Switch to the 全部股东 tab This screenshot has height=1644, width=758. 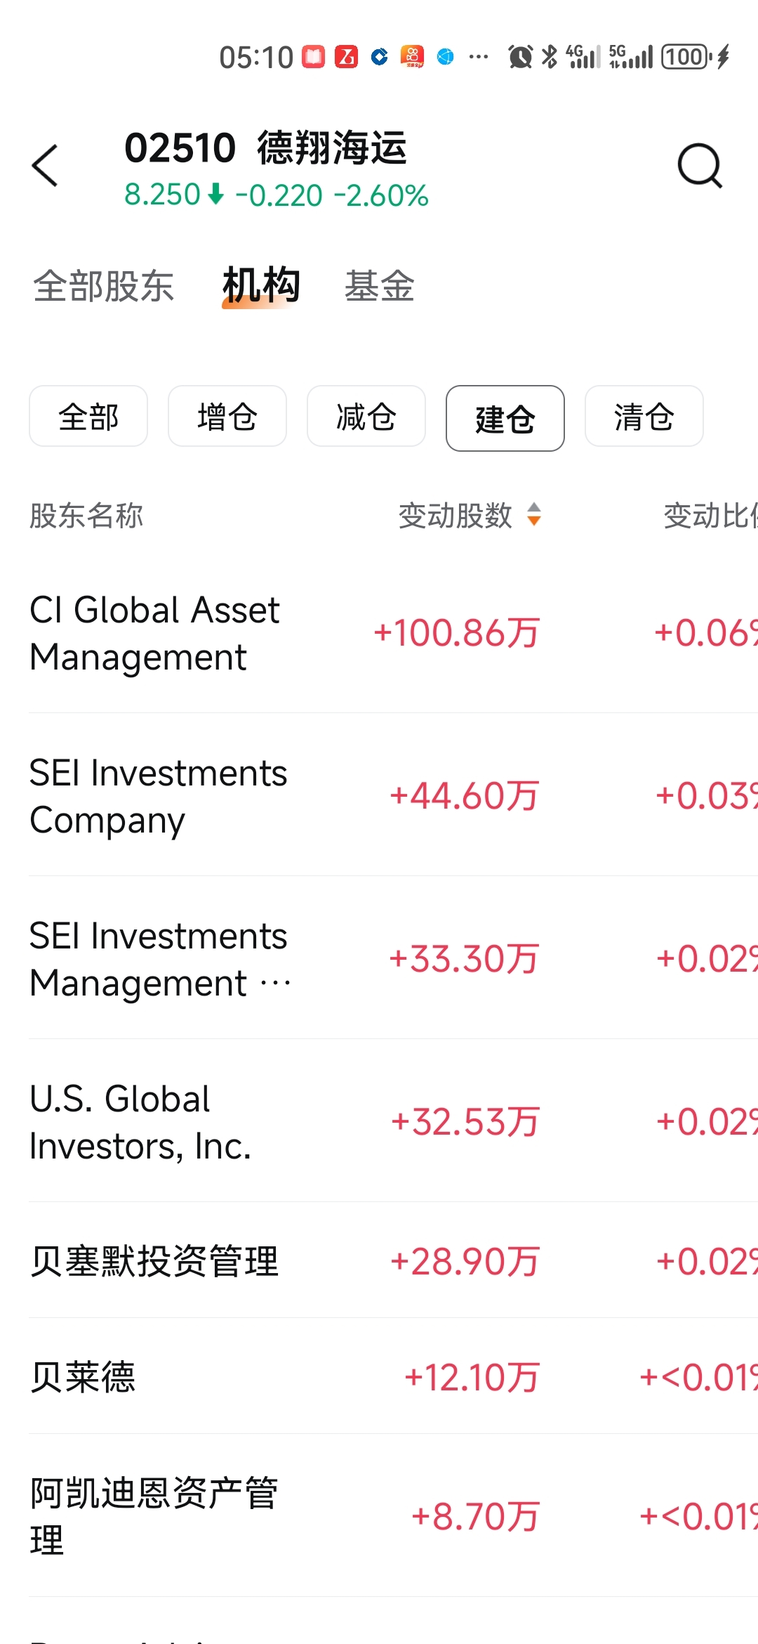pyautogui.click(x=104, y=287)
